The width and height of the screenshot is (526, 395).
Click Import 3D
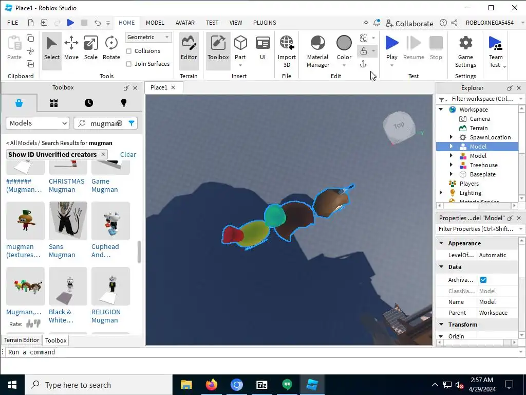[x=287, y=51]
